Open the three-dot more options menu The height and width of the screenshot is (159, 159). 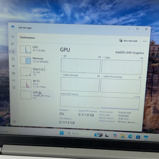click(144, 41)
